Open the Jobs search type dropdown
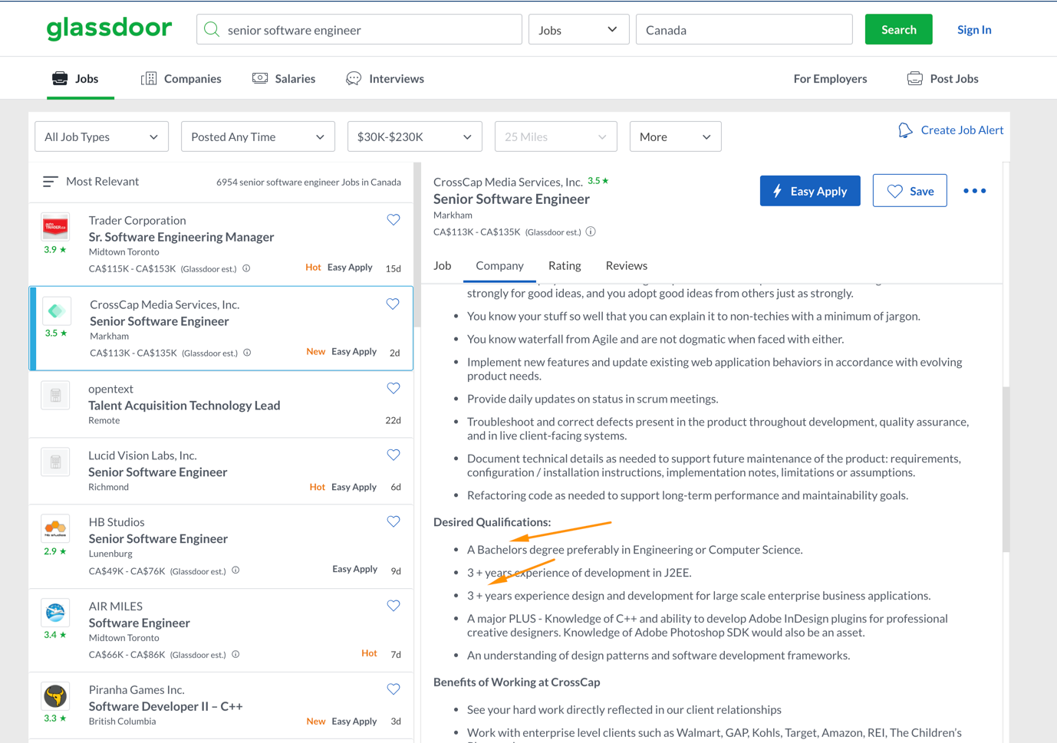The width and height of the screenshot is (1057, 743). (578, 30)
